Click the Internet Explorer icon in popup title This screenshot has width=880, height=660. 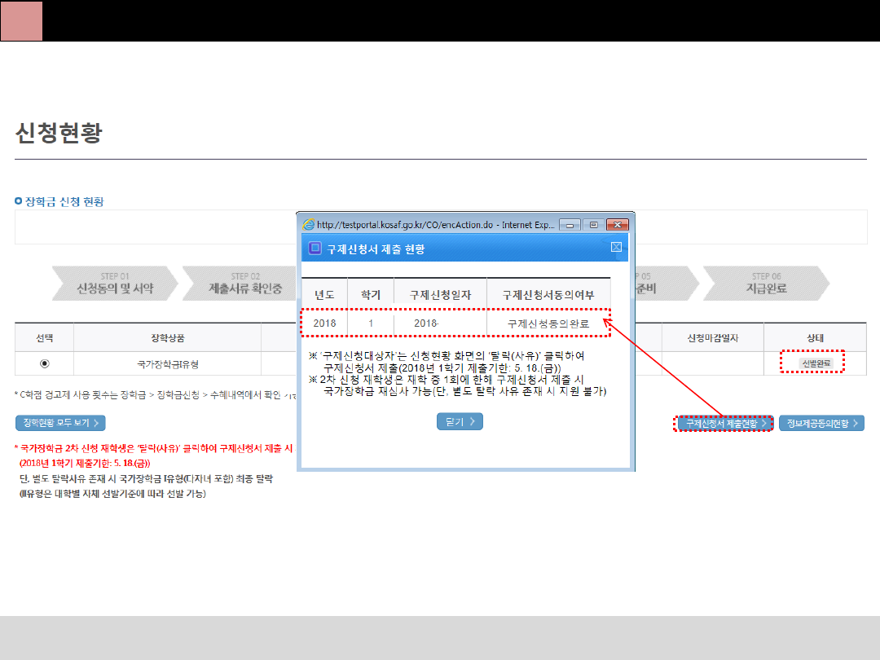pos(308,225)
